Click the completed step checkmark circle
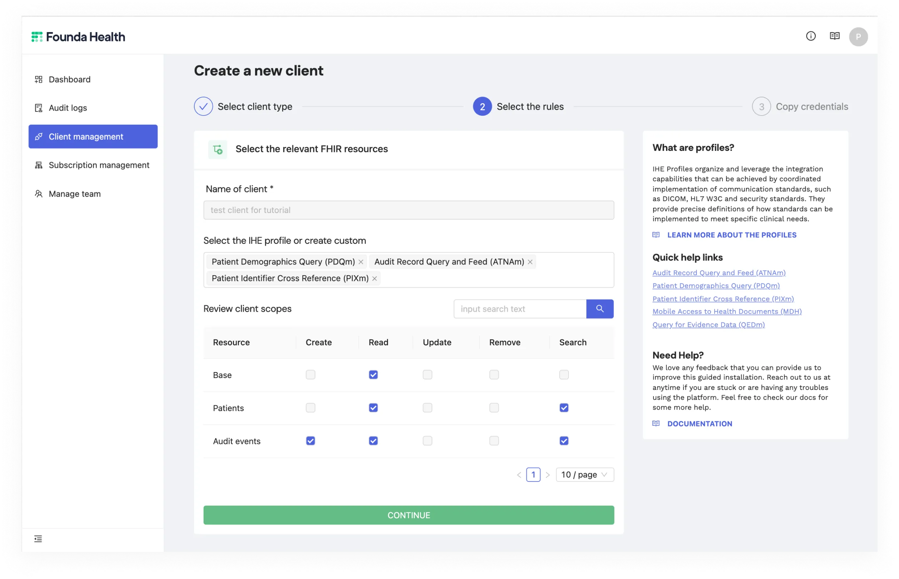The width and height of the screenshot is (899, 579). [x=203, y=107]
